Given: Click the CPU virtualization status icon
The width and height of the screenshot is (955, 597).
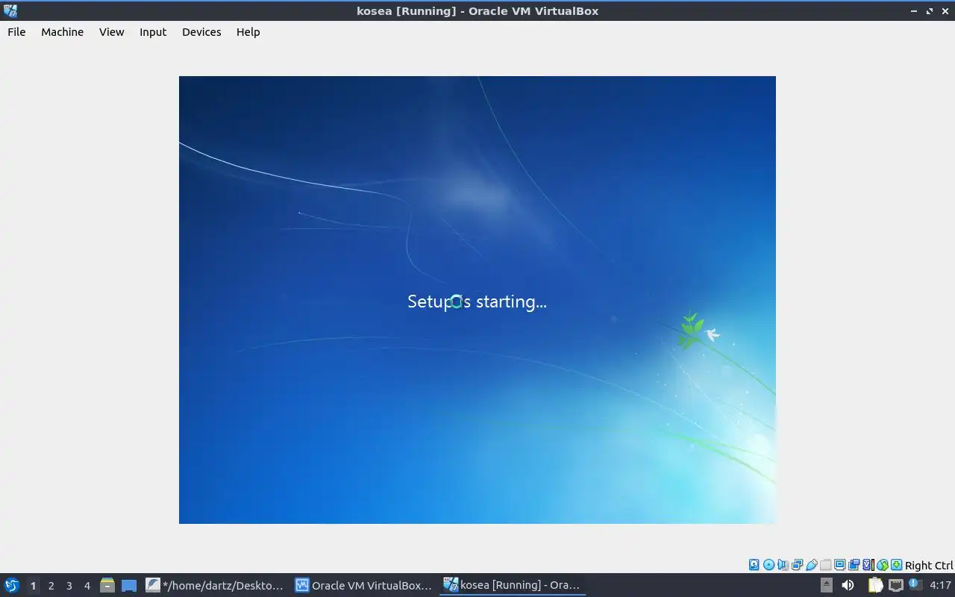Looking at the screenshot, I should tap(868, 565).
